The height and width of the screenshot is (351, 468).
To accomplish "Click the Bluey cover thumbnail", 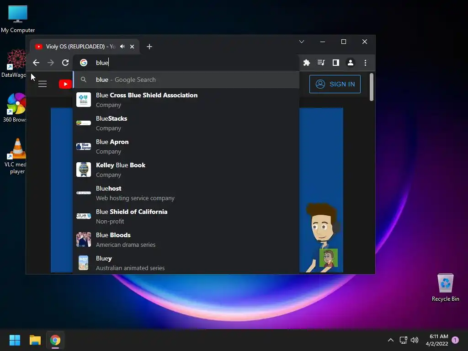I will click(84, 263).
